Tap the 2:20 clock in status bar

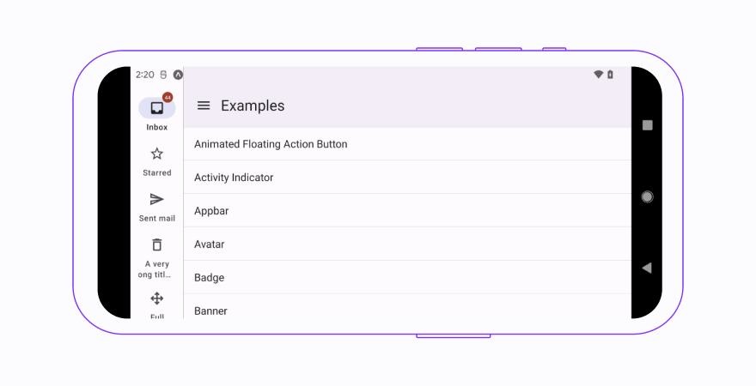144,75
